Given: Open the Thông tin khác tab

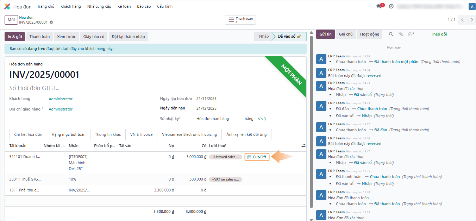Looking at the screenshot, I should point(108,134).
